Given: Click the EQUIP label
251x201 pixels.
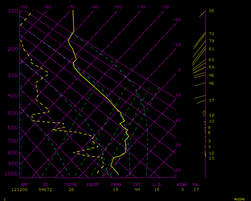Looking at the screenshot, I should coord(93,185).
